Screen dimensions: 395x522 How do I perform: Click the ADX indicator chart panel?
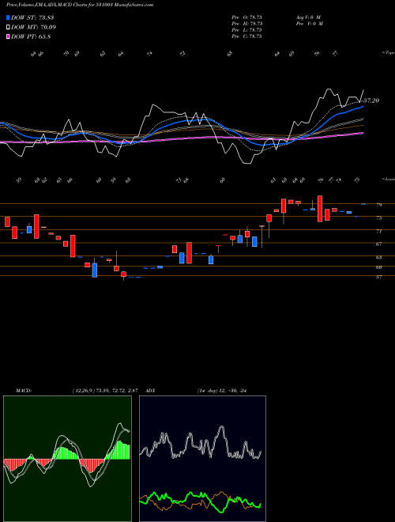point(202,459)
